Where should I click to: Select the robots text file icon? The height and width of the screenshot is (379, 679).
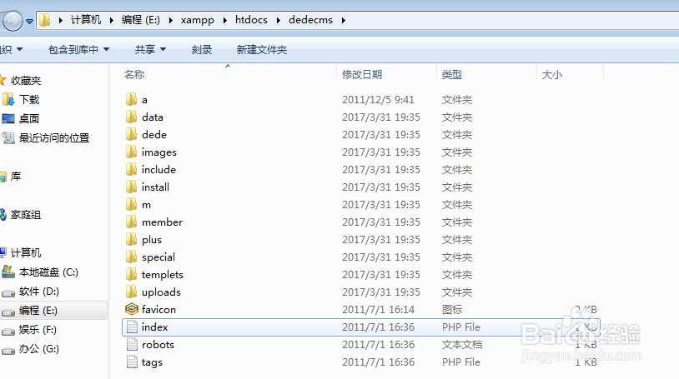point(132,344)
